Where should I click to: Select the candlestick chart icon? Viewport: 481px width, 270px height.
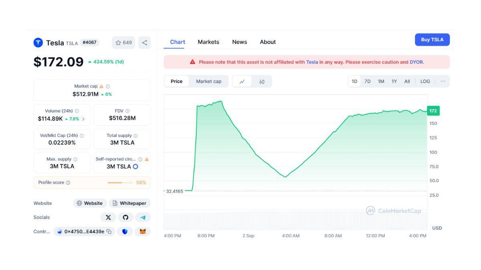pos(262,81)
